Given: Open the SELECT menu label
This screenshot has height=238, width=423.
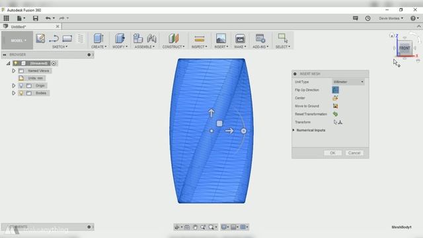Looking at the screenshot, I should click(283, 47).
